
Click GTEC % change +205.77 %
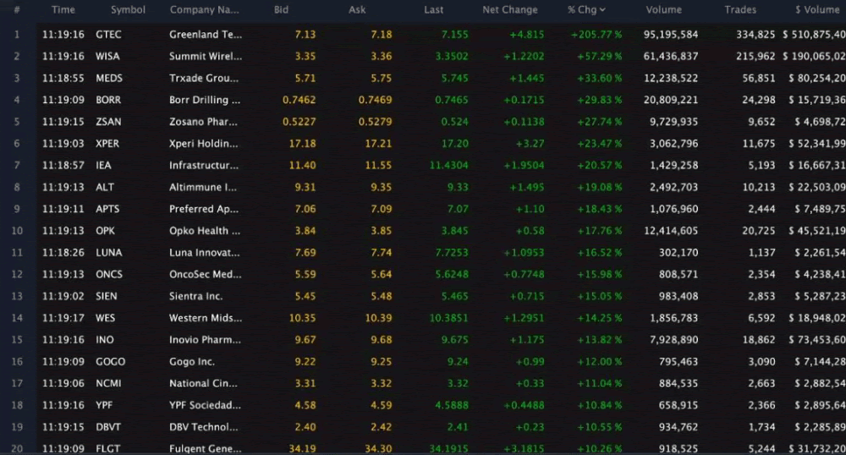coord(596,35)
